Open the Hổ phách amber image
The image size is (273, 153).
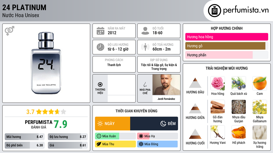coord(239,132)
